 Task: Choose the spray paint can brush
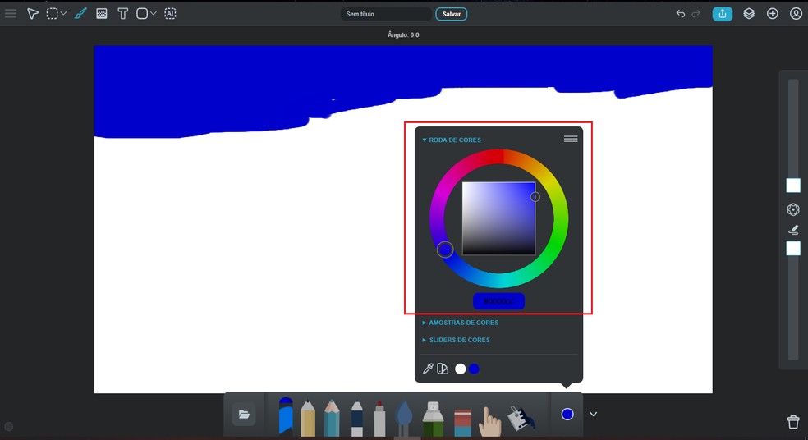point(433,419)
